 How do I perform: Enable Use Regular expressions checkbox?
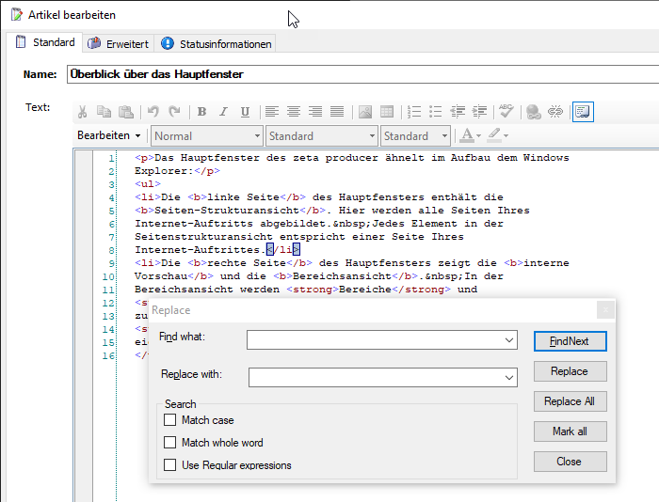(x=169, y=465)
